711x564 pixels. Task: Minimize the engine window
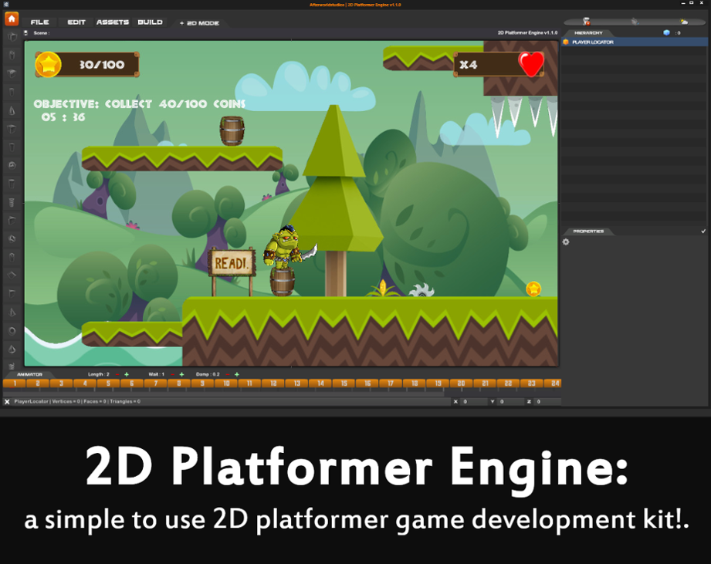click(x=683, y=3)
